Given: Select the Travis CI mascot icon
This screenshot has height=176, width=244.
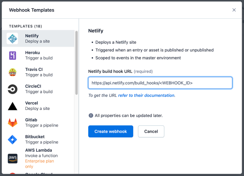Looking at the screenshot, I should (13, 72).
